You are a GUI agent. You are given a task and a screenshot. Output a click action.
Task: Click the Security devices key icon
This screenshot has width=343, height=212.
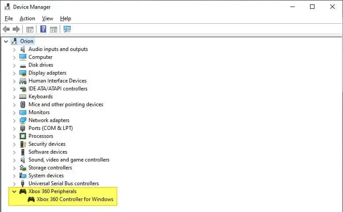click(x=23, y=144)
